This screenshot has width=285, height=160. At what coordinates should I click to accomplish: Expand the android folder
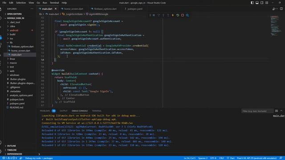(x=20, y=30)
